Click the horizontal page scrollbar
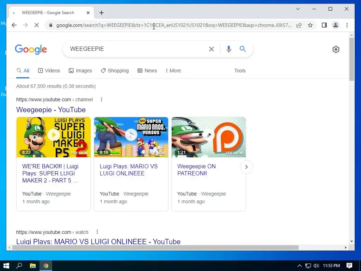Screen dimensions: 361x271 pos(155,247)
